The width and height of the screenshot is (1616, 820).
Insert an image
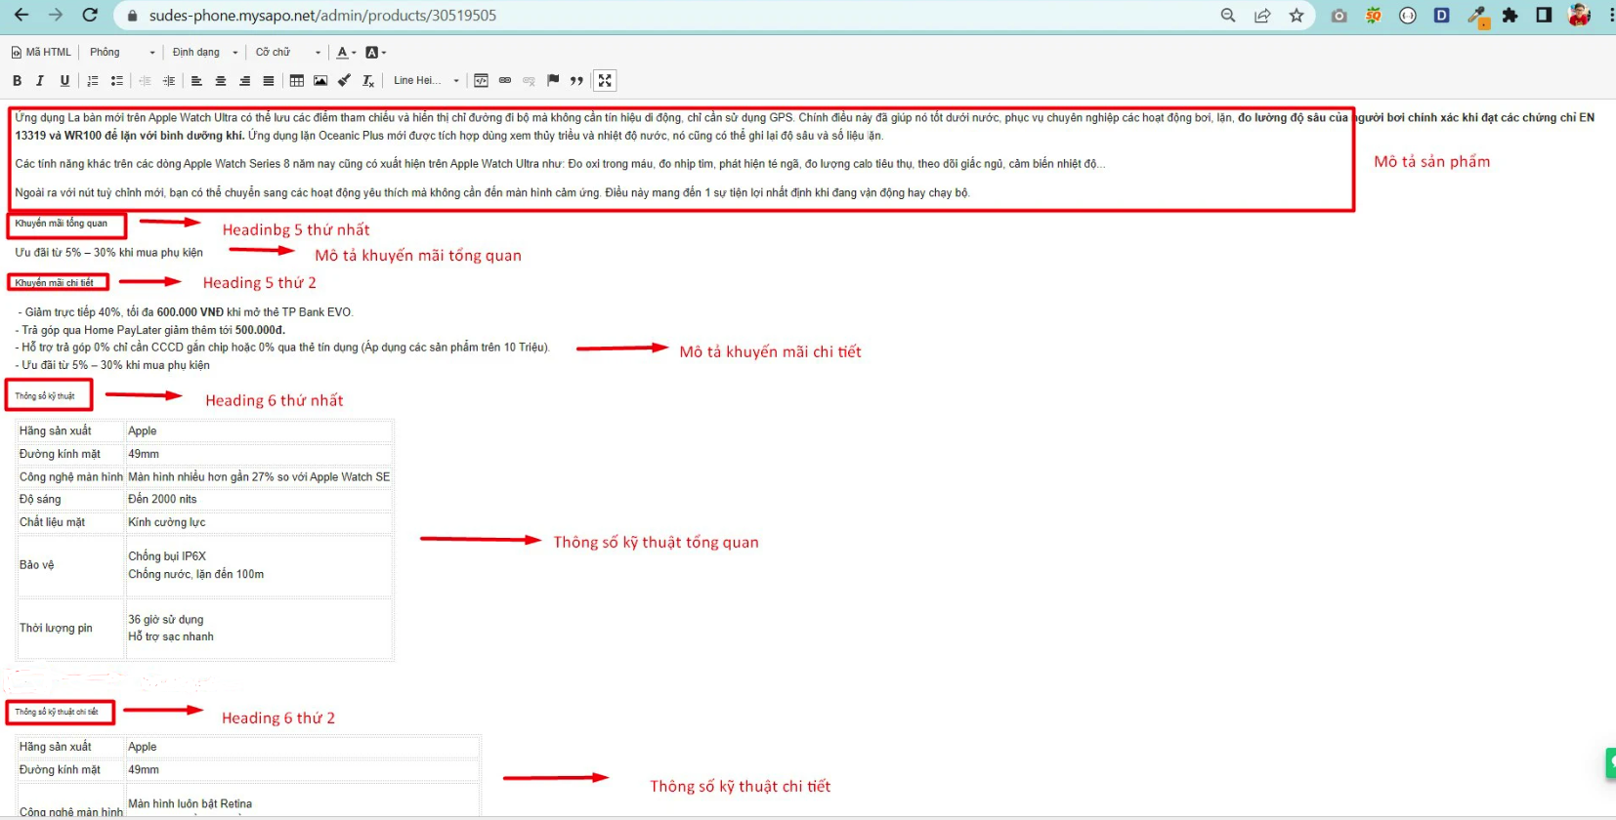pyautogui.click(x=320, y=81)
